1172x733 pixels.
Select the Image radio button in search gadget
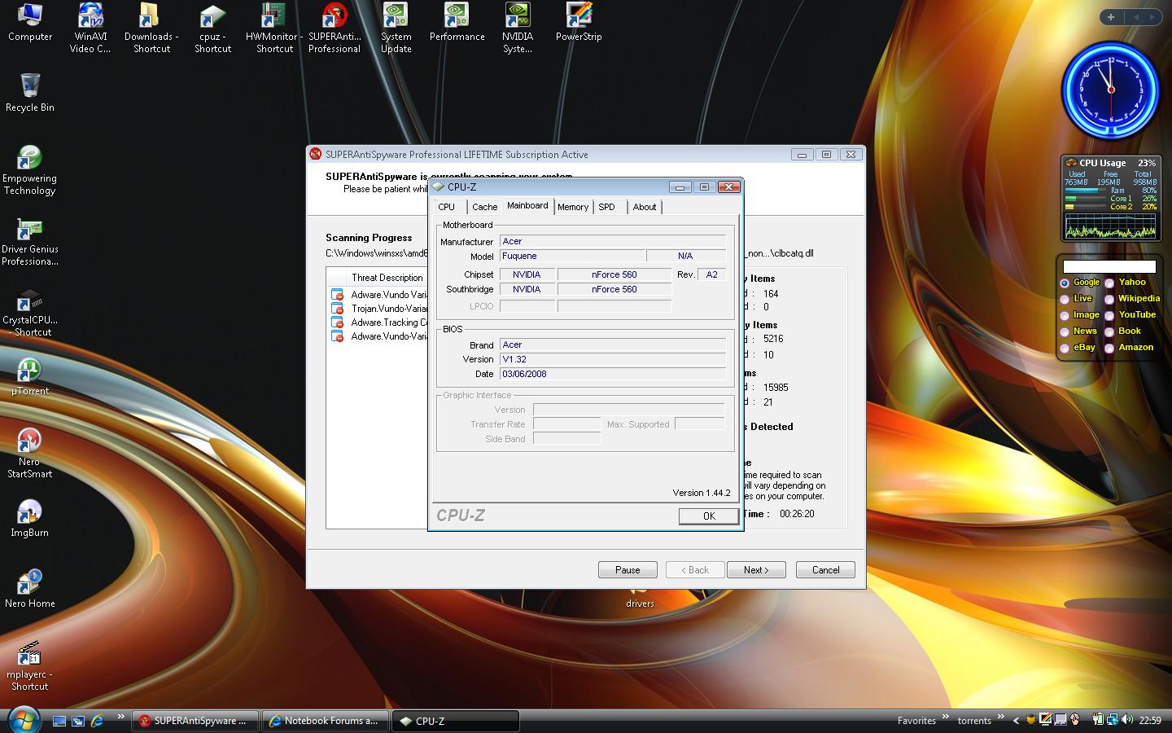pyautogui.click(x=1065, y=315)
